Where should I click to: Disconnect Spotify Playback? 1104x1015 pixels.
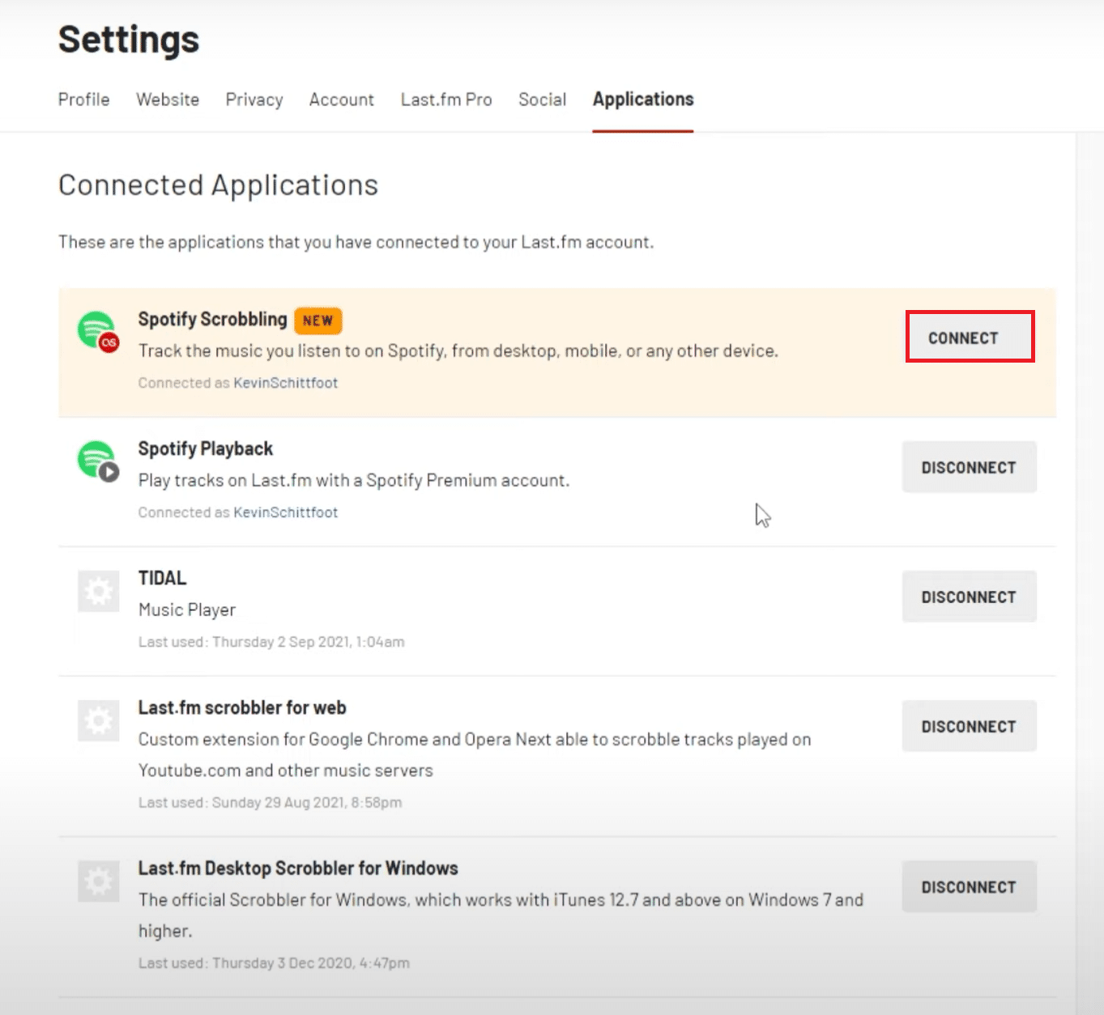(x=969, y=467)
